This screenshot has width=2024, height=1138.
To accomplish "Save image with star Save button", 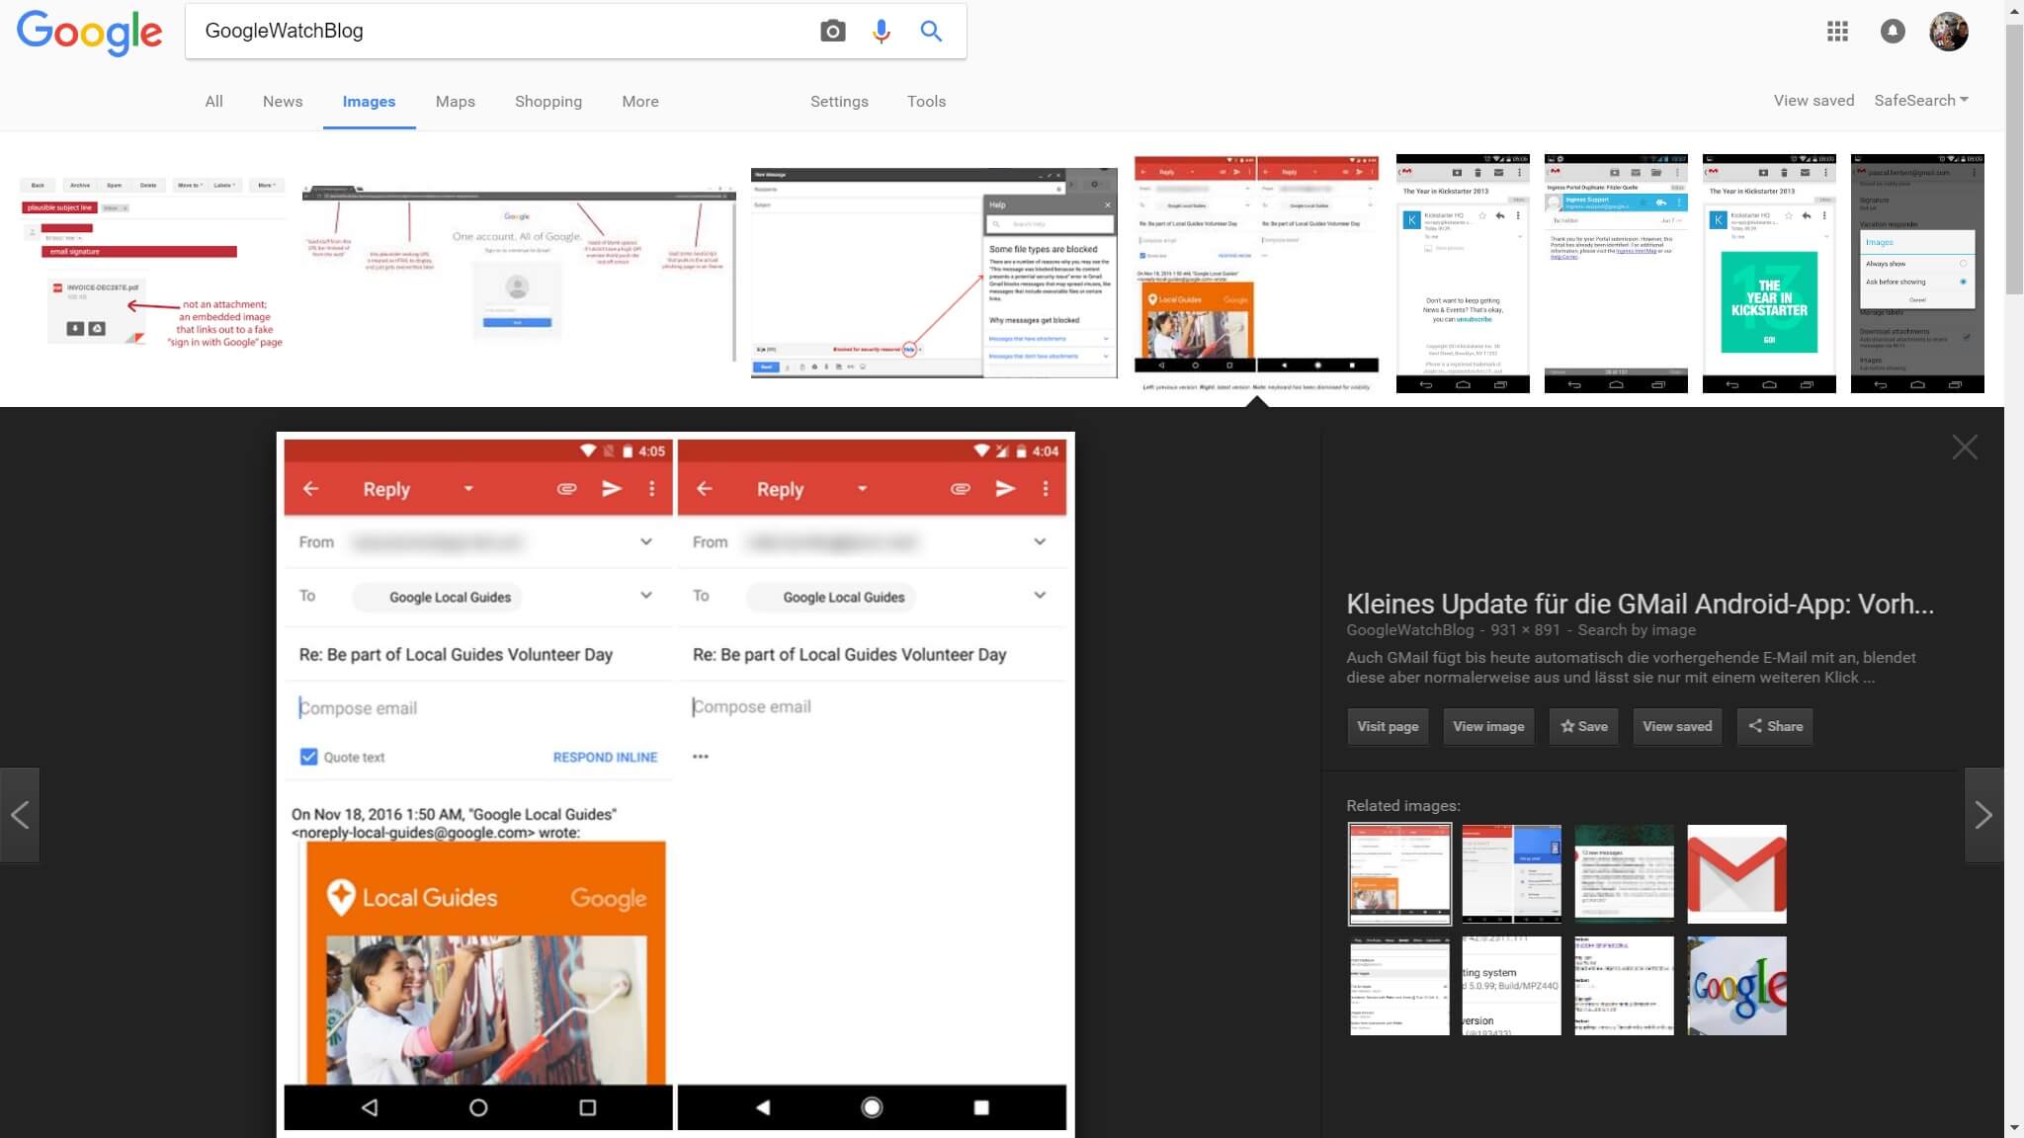I will coord(1583,726).
